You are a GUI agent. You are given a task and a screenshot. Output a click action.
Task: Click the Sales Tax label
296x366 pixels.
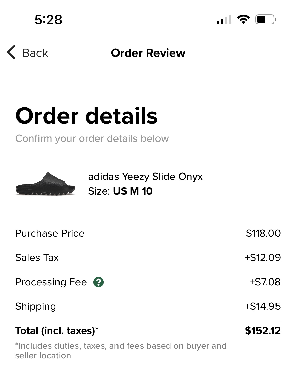(x=37, y=258)
